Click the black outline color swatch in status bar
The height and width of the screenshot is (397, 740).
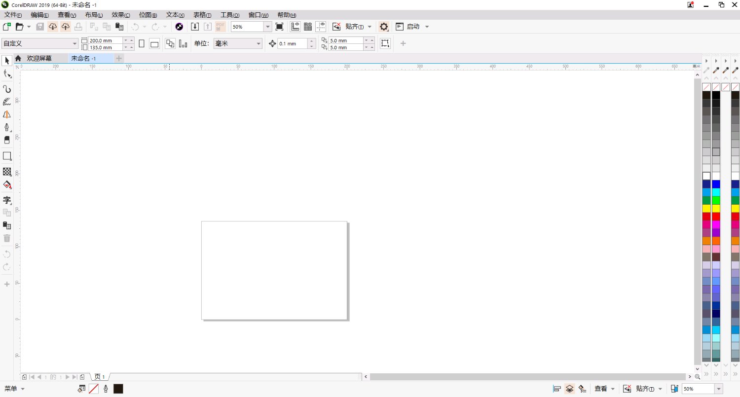tap(118, 389)
